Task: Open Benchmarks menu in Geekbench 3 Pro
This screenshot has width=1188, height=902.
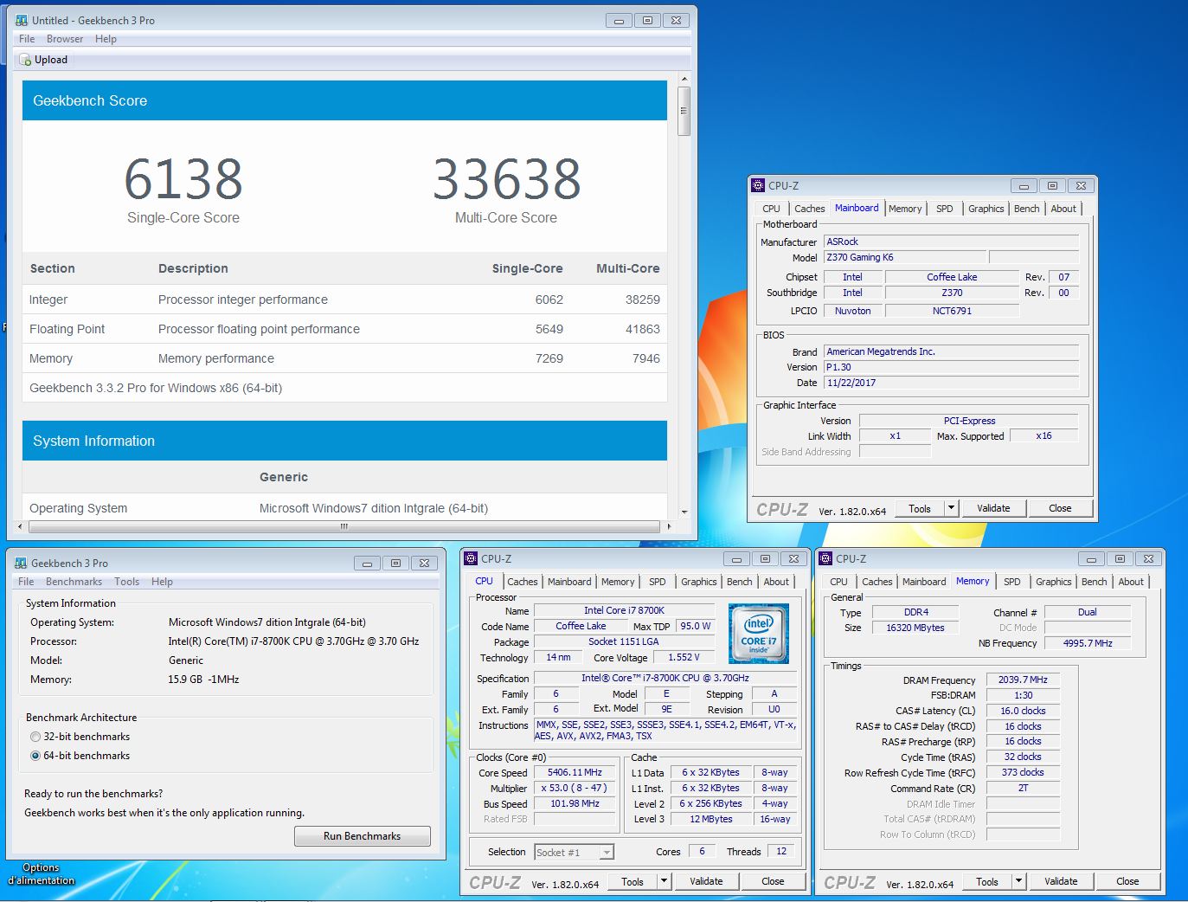Action: point(74,582)
